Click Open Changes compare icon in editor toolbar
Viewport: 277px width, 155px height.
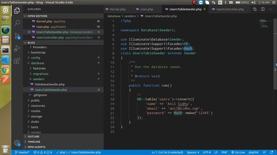pyautogui.click(x=255, y=9)
